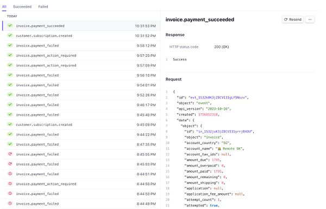Open invoice.payment_failed event at 8:45:55 PM

(x=81, y=154)
